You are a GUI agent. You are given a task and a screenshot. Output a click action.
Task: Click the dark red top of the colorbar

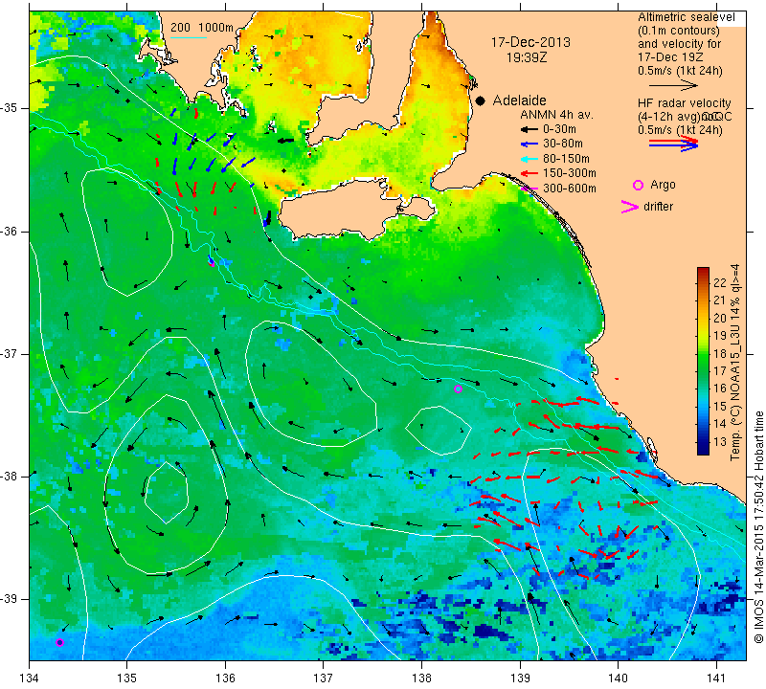tap(703, 271)
